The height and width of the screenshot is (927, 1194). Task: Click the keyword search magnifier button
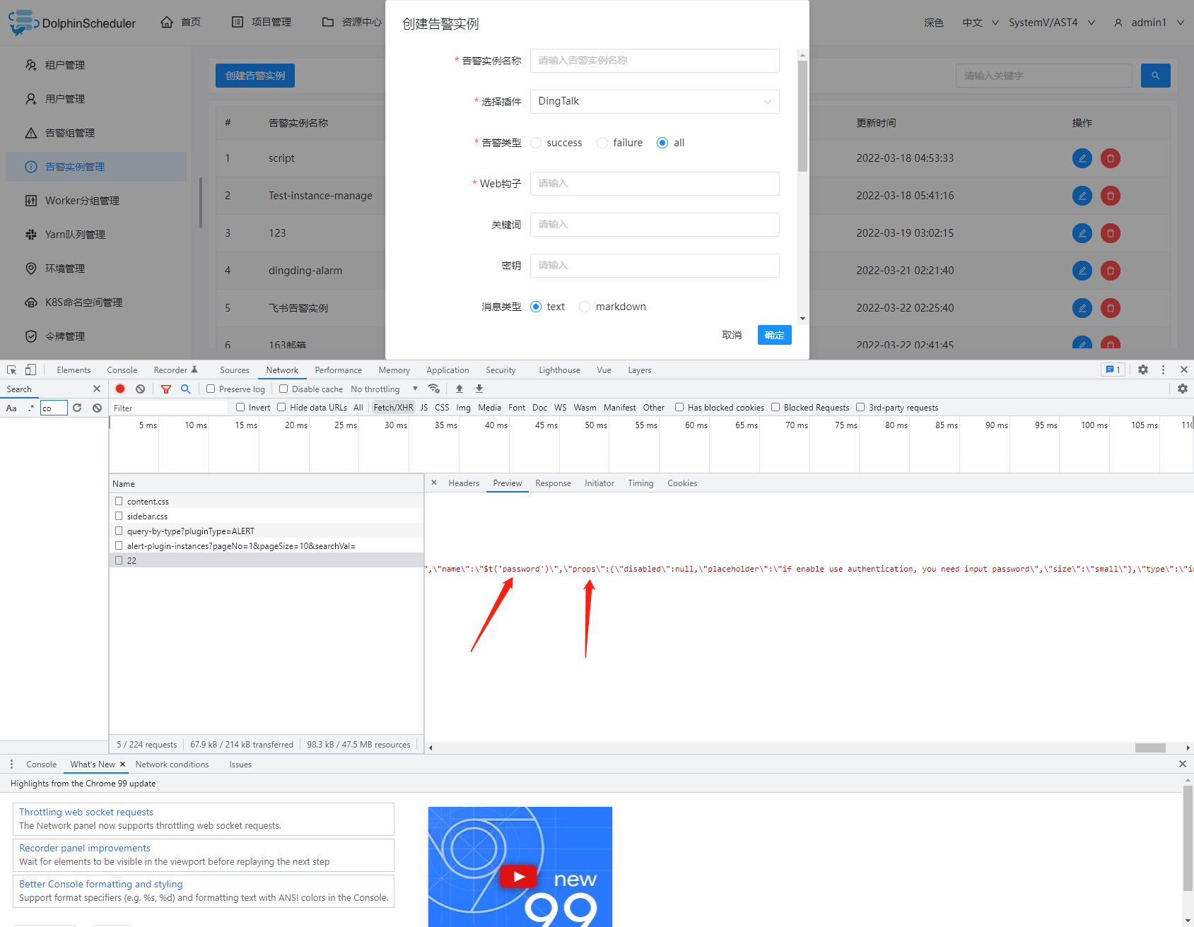(1155, 76)
